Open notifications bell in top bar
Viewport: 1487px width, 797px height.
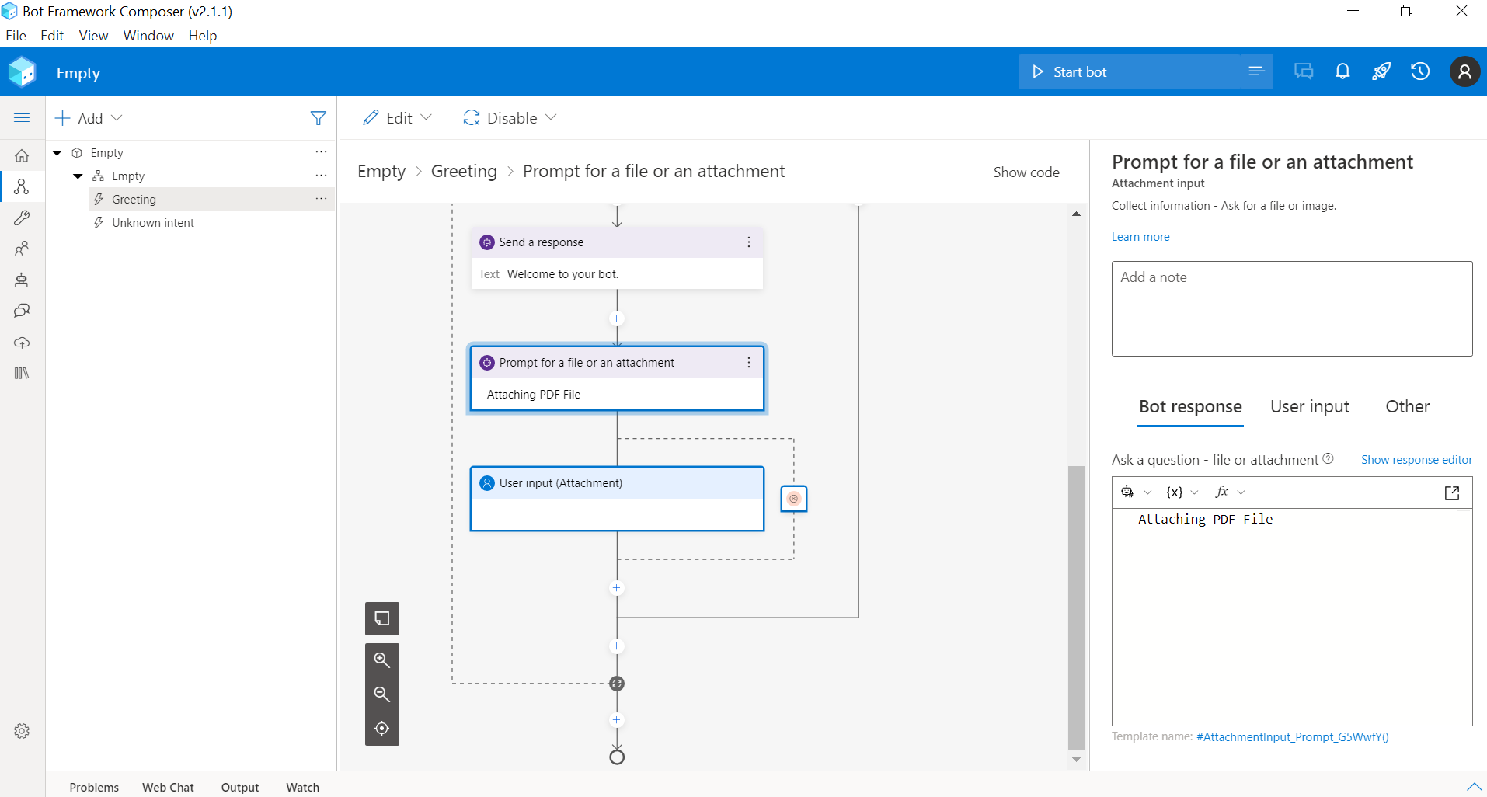(1342, 71)
